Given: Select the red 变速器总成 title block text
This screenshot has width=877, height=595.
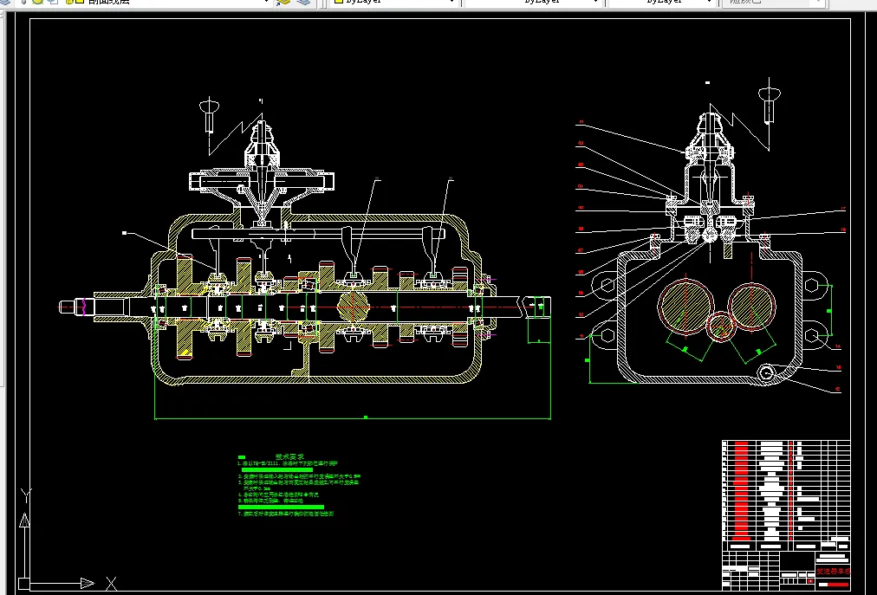Looking at the screenshot, I should (x=833, y=572).
